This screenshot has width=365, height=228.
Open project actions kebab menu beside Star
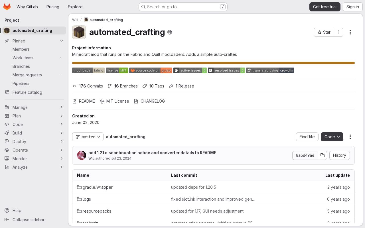point(350,32)
